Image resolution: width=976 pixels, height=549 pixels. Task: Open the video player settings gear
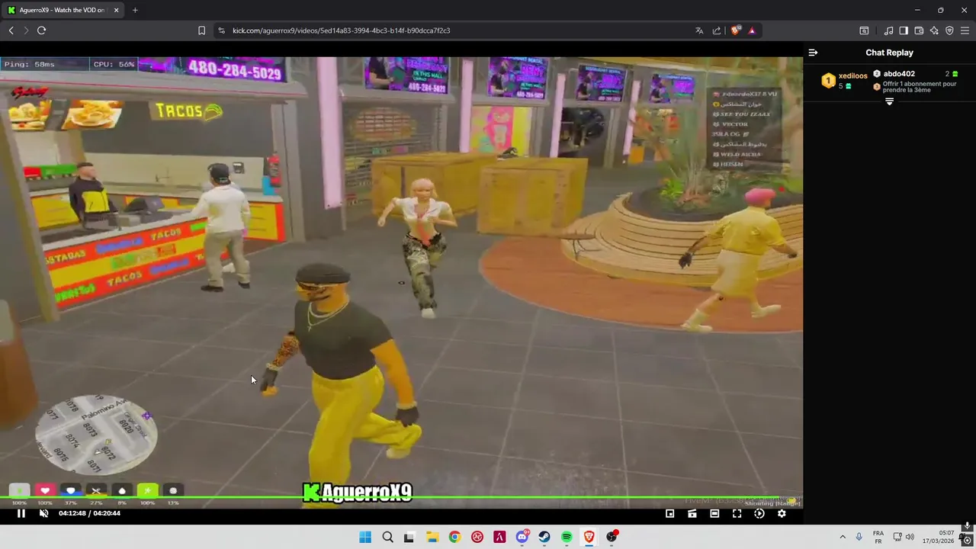[x=782, y=513]
